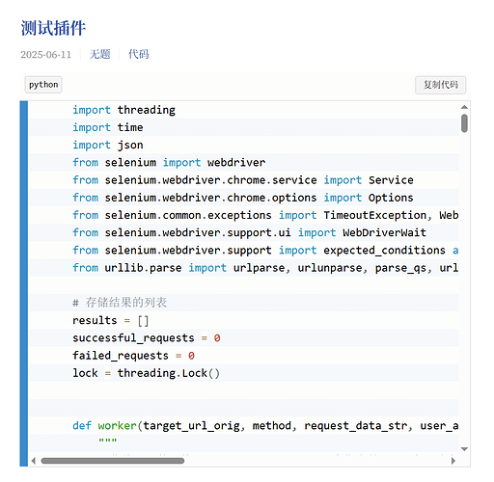Image resolution: width=494 pixels, height=482 pixels.
Task: Click the comment '# 存储结果的列表'
Action: (x=120, y=303)
